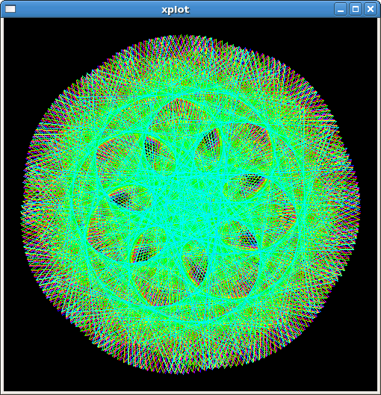
Task: Click the xplot title text
Action: click(176, 10)
